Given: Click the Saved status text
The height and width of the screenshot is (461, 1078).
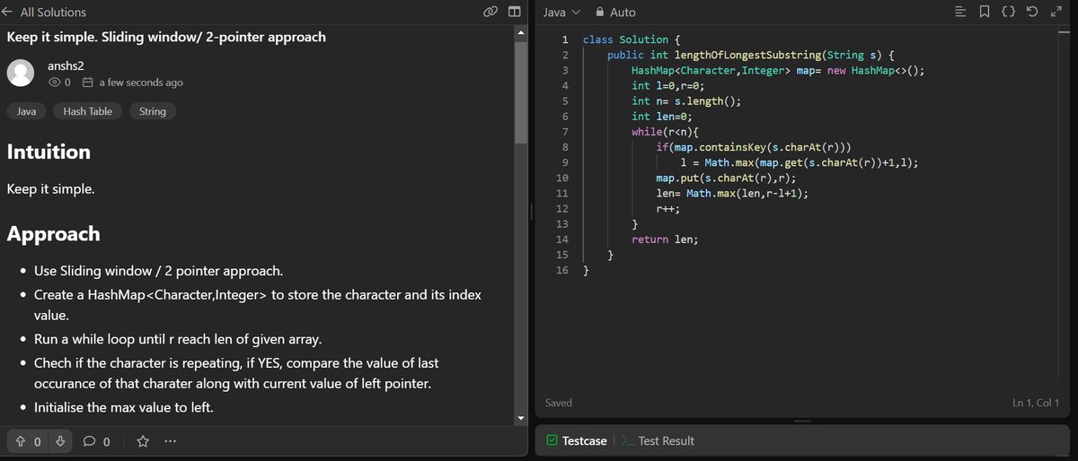Looking at the screenshot, I should point(559,403).
